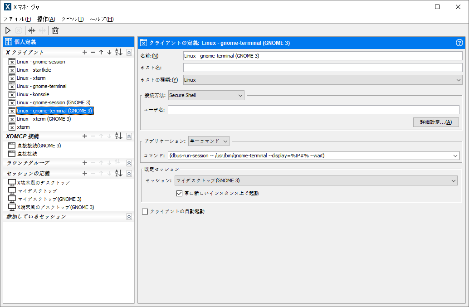Image resolution: width=469 pixels, height=307 pixels.
Task: Enable クライアントの自動起動 checkbox
Action: point(145,212)
